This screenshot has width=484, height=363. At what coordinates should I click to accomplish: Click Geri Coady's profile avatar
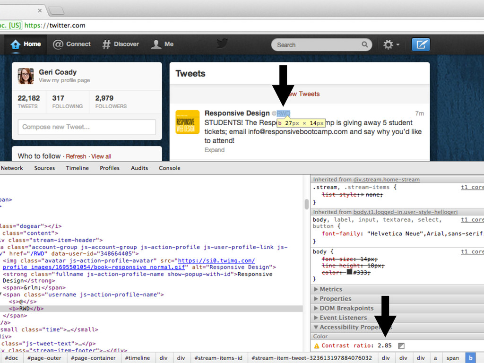pyautogui.click(x=26, y=76)
